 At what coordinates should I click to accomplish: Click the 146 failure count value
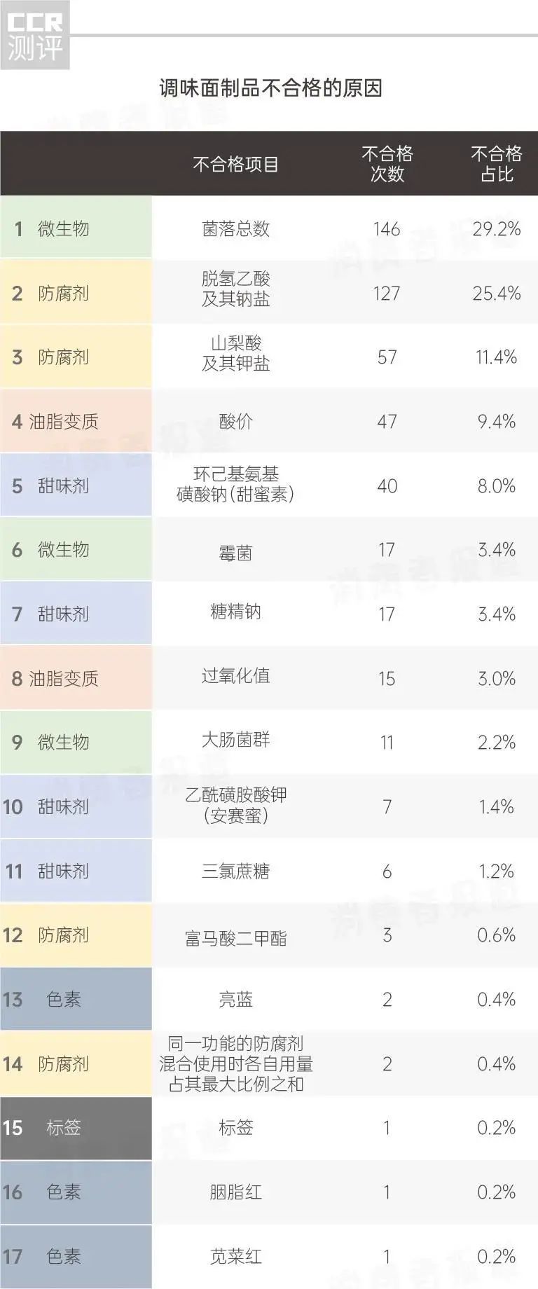click(387, 229)
